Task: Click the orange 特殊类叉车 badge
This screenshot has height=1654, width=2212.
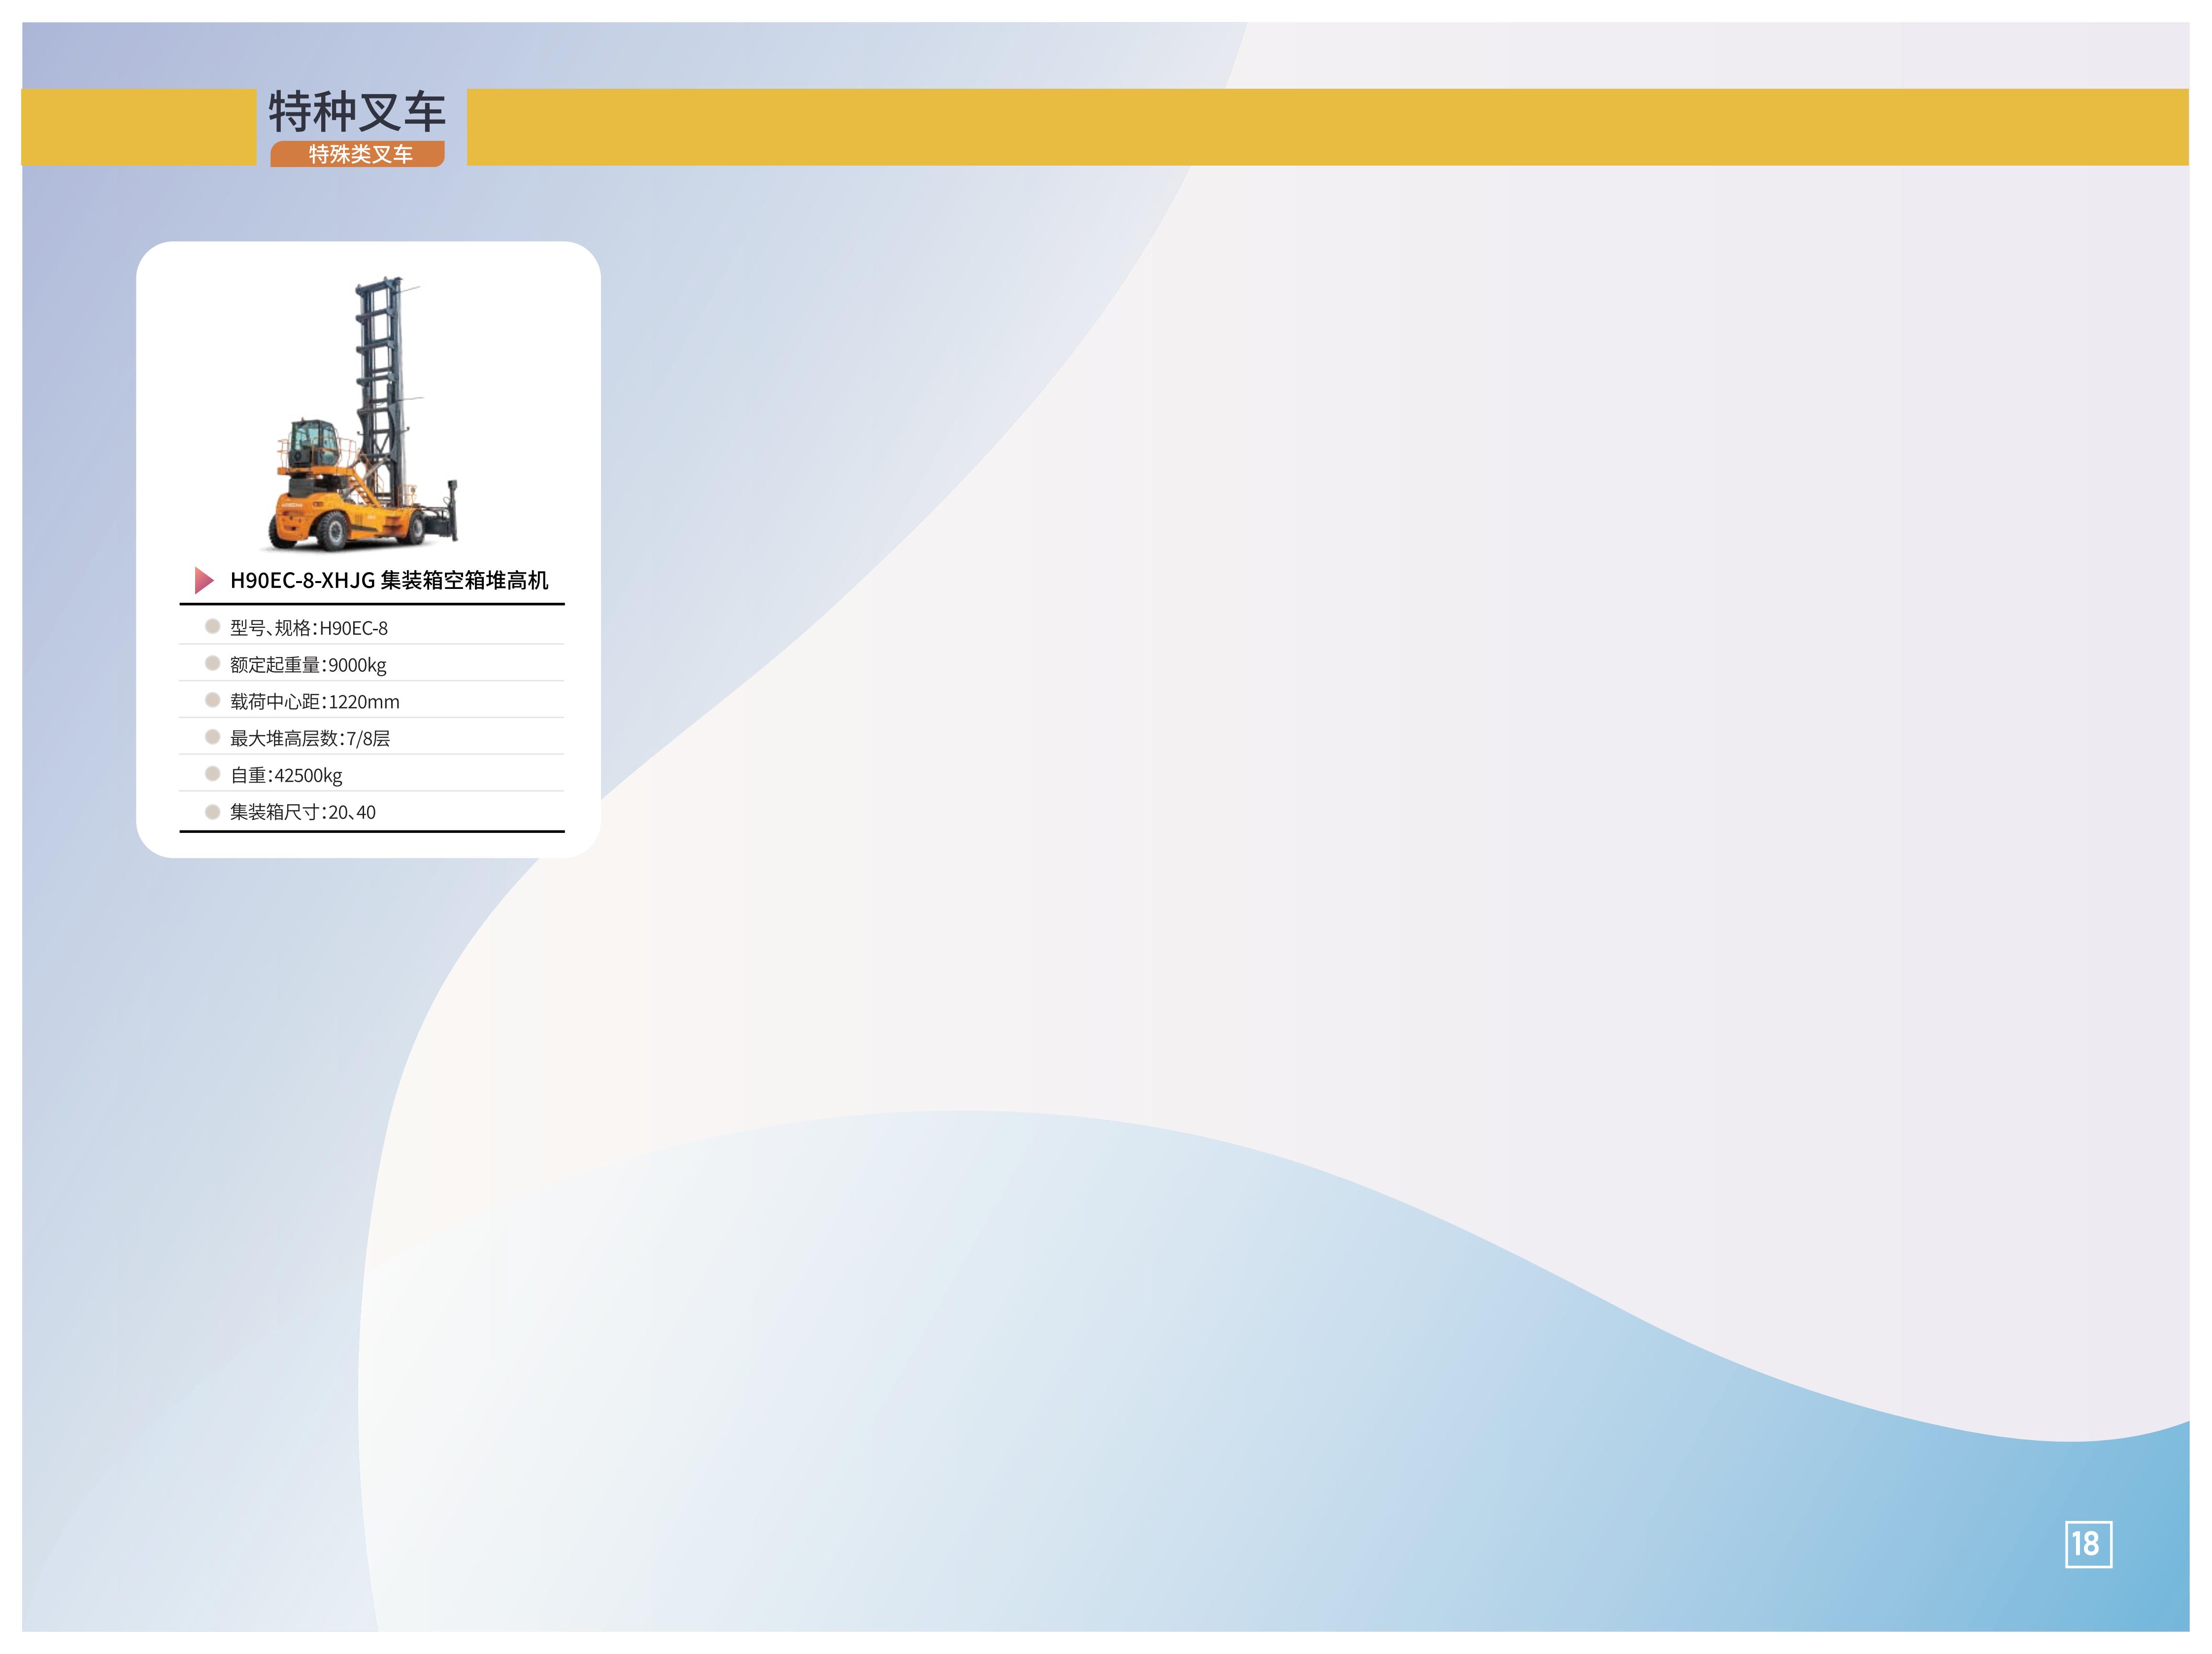Action: 358,154
